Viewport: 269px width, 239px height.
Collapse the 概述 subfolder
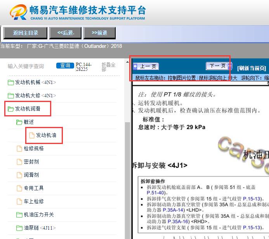[29, 122]
